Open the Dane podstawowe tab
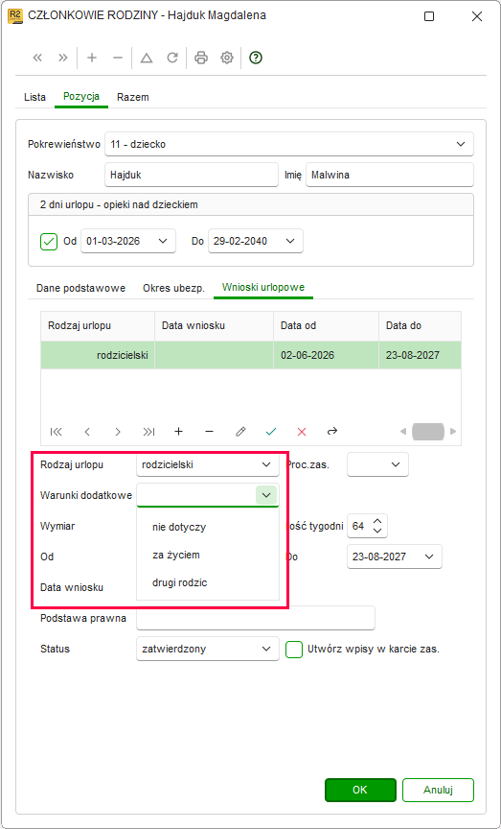The width and height of the screenshot is (501, 829). point(80,288)
